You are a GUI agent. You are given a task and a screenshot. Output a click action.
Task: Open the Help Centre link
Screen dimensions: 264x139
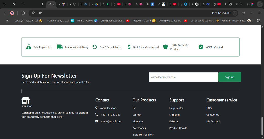click(x=176, y=108)
